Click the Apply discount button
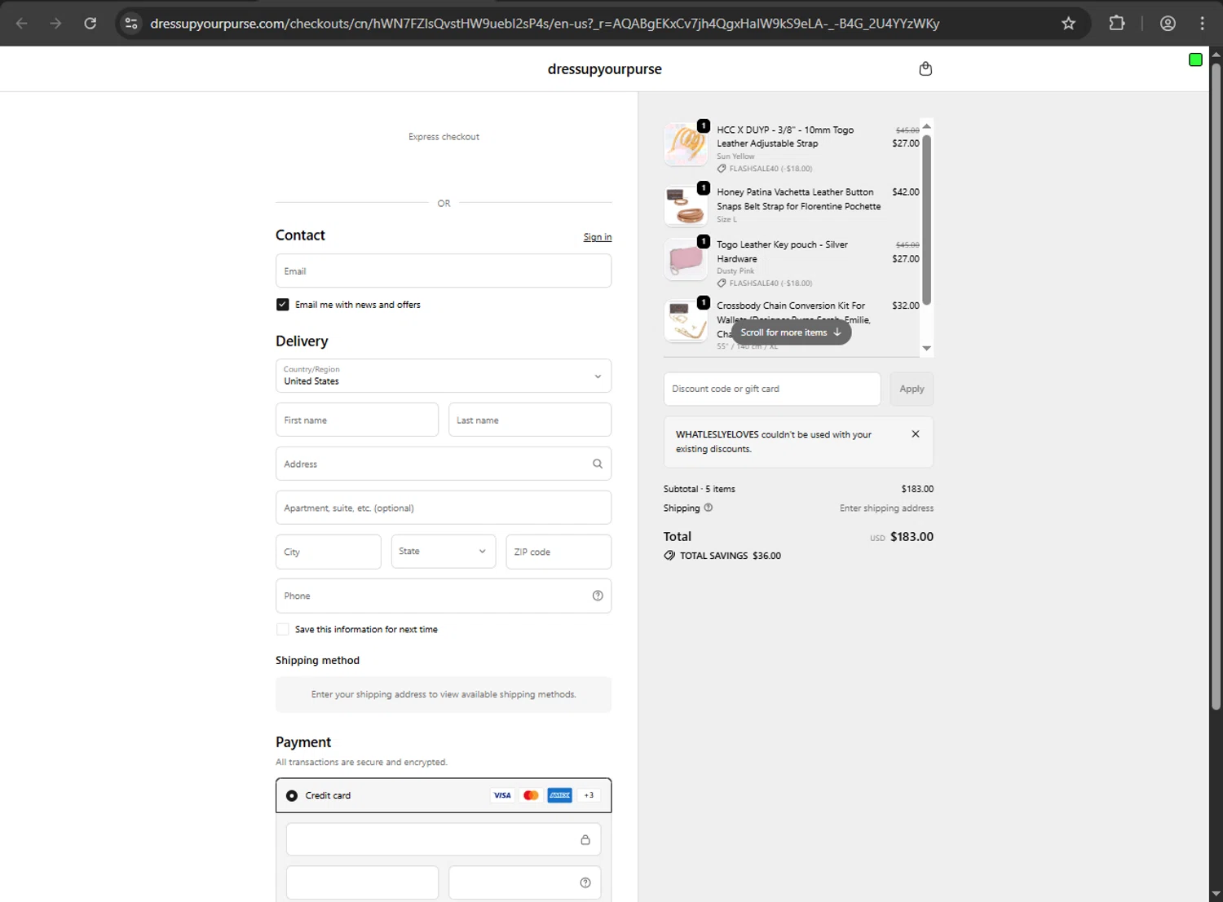 point(912,389)
